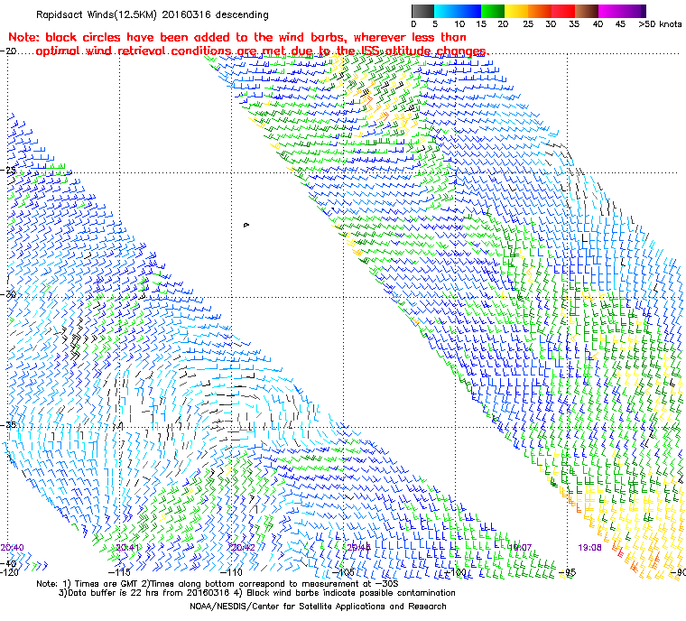Viewport: 686px width, 621px height.
Task: Click the footer note 'Black wind barbs indicate possible contamination'
Action: tap(351, 593)
